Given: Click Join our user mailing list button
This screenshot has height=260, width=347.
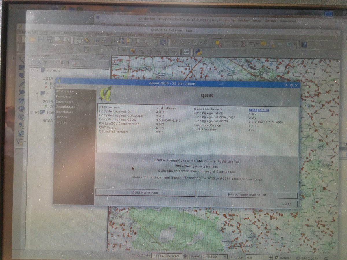Looking at the screenshot, I should pos(247,195).
